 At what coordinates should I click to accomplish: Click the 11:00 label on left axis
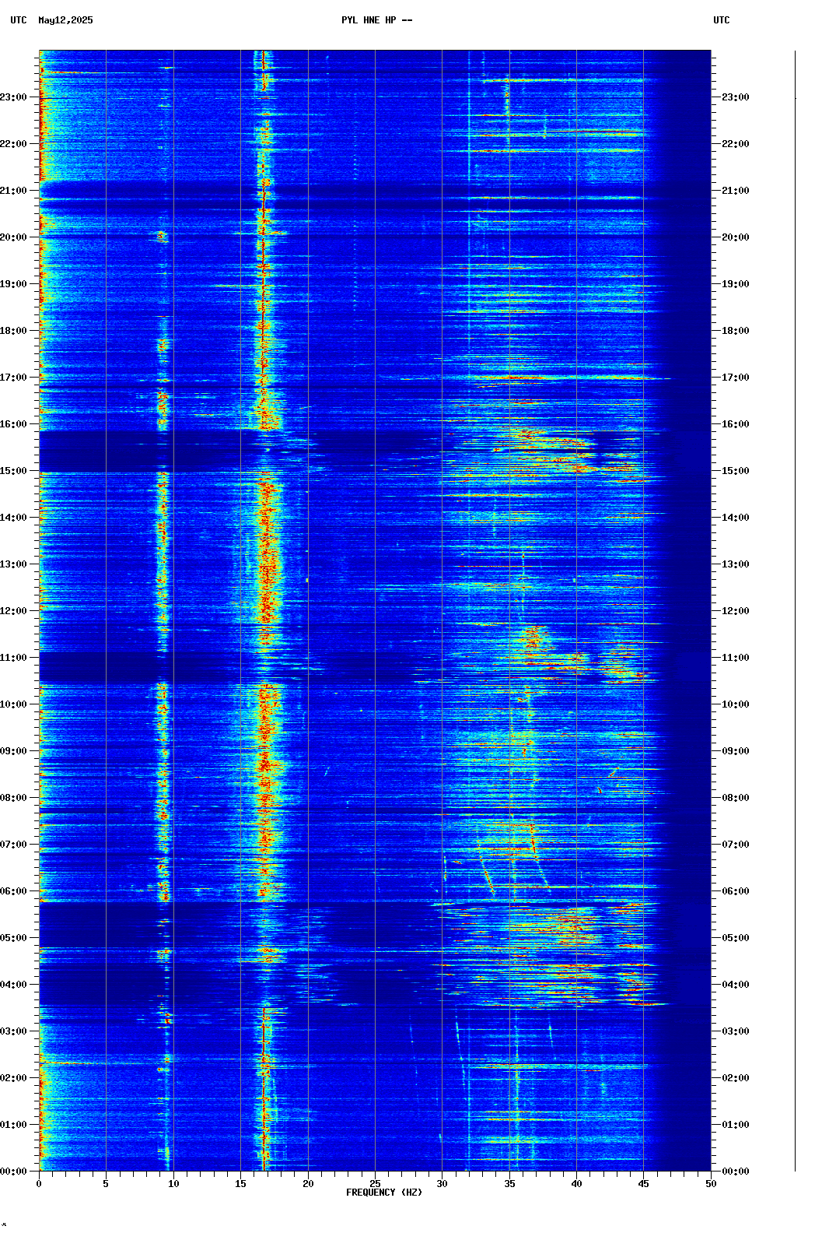pos(13,658)
